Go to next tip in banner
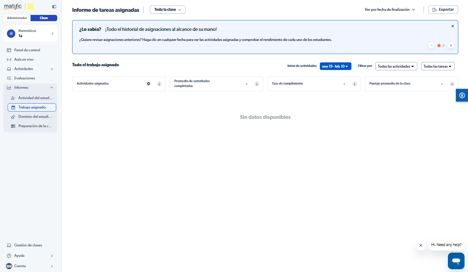Image resolution: width=468 pixels, height=272 pixels. (x=451, y=45)
